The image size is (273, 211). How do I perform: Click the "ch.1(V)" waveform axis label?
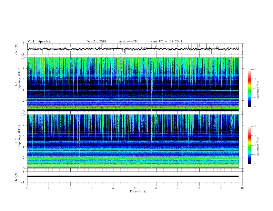point(17,49)
